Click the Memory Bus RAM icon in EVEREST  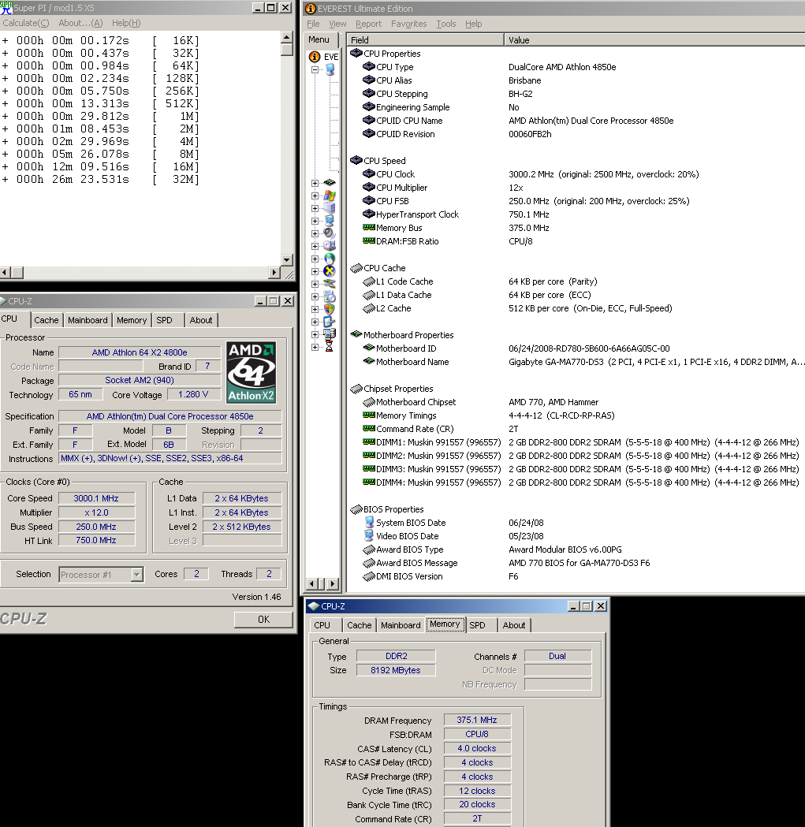click(369, 227)
